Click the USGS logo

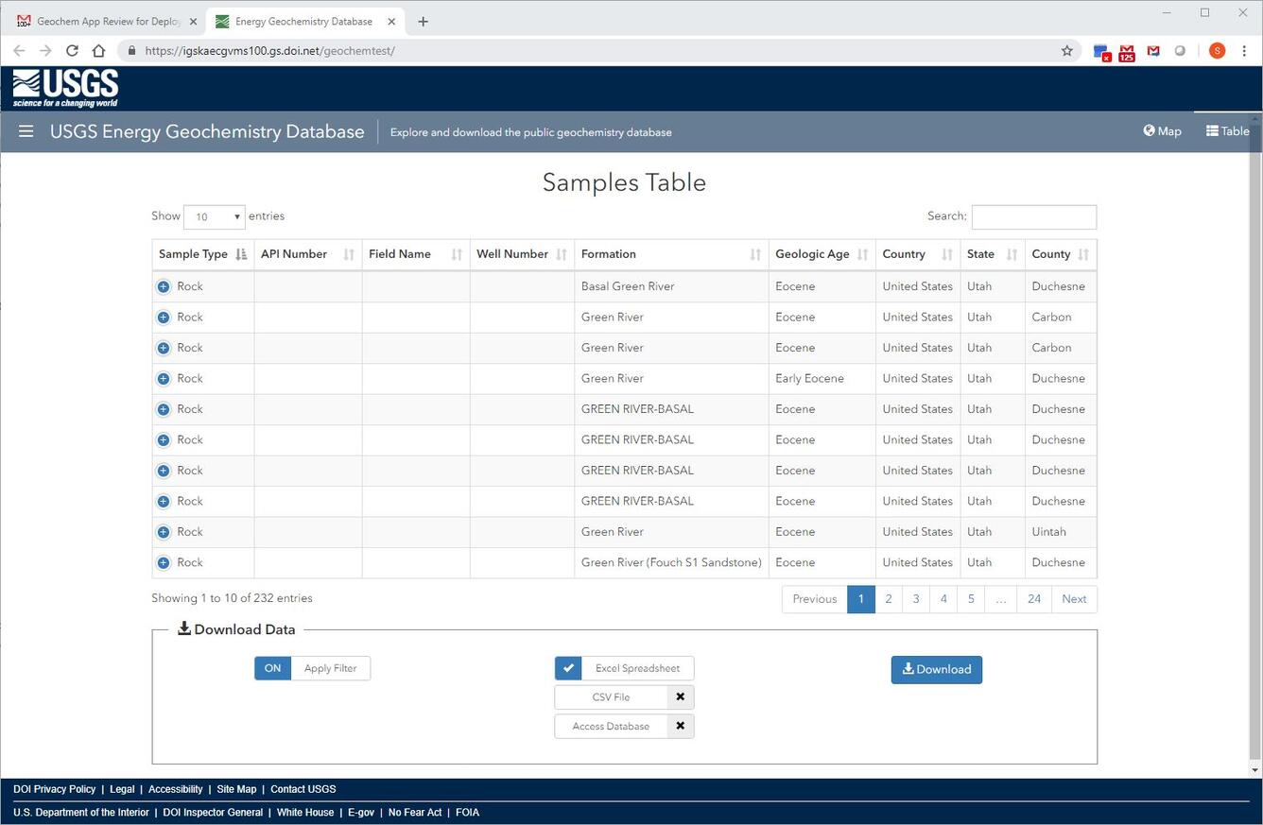click(65, 89)
